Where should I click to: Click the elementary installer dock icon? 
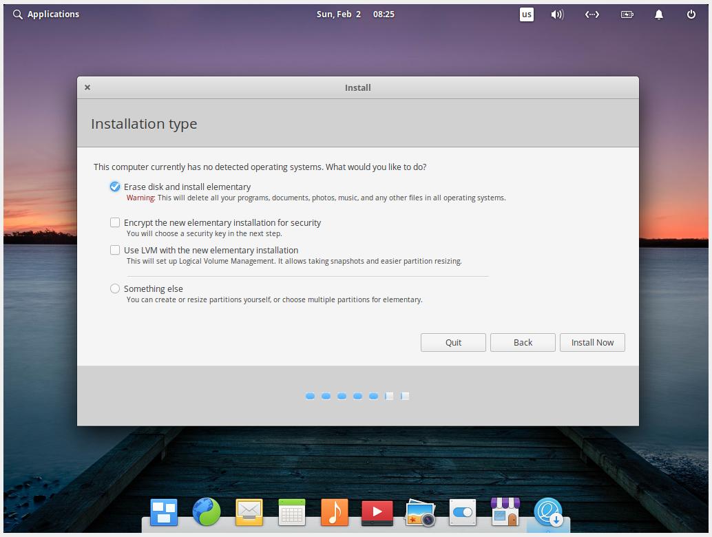point(548,512)
